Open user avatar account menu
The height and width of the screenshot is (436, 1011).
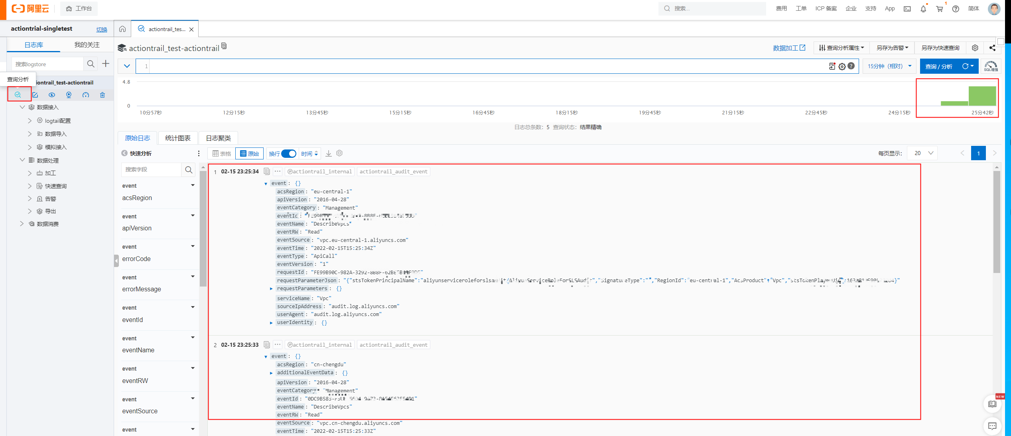coord(994,8)
